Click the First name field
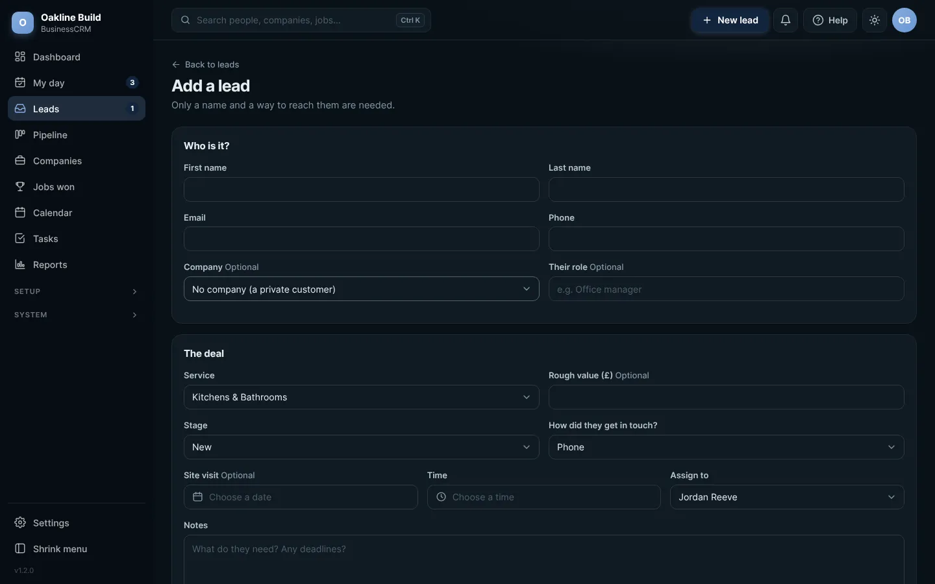The image size is (935, 584). (x=362, y=189)
